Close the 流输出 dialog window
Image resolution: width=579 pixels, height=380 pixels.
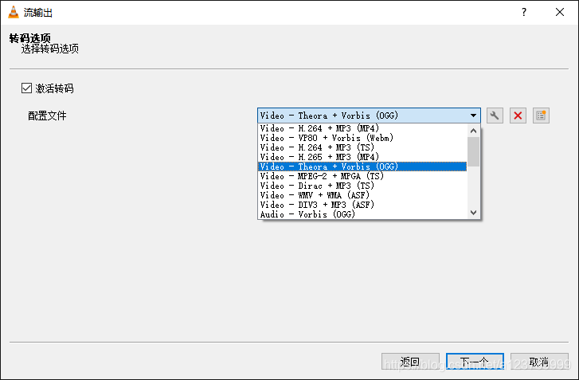(x=560, y=12)
